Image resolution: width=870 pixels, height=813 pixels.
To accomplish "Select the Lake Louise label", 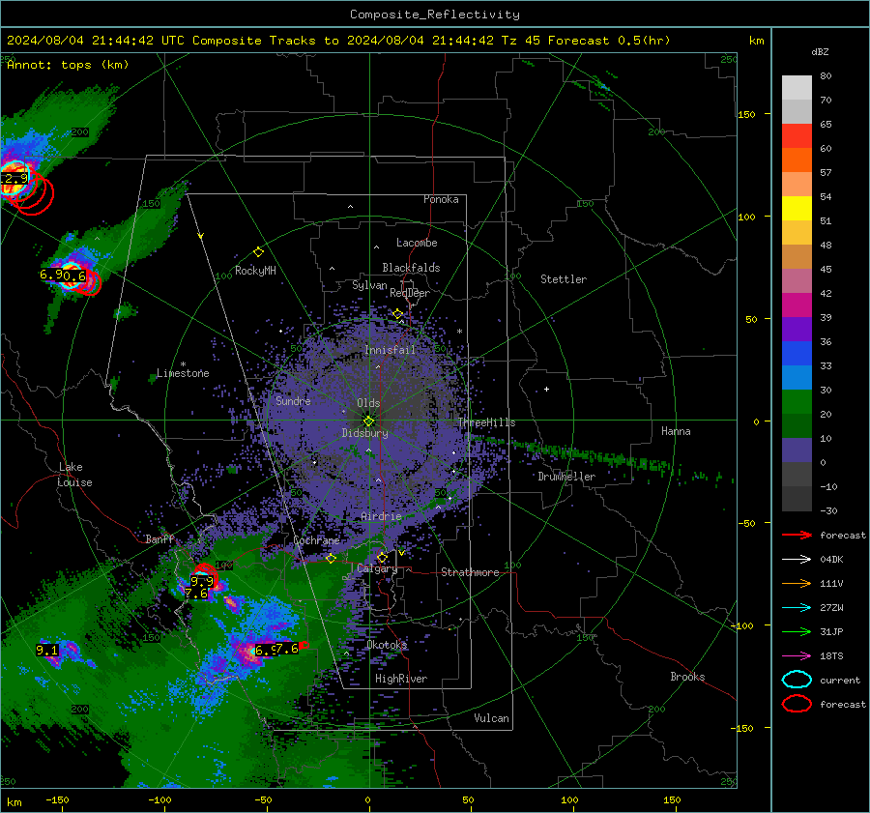I will pyautogui.click(x=74, y=475).
